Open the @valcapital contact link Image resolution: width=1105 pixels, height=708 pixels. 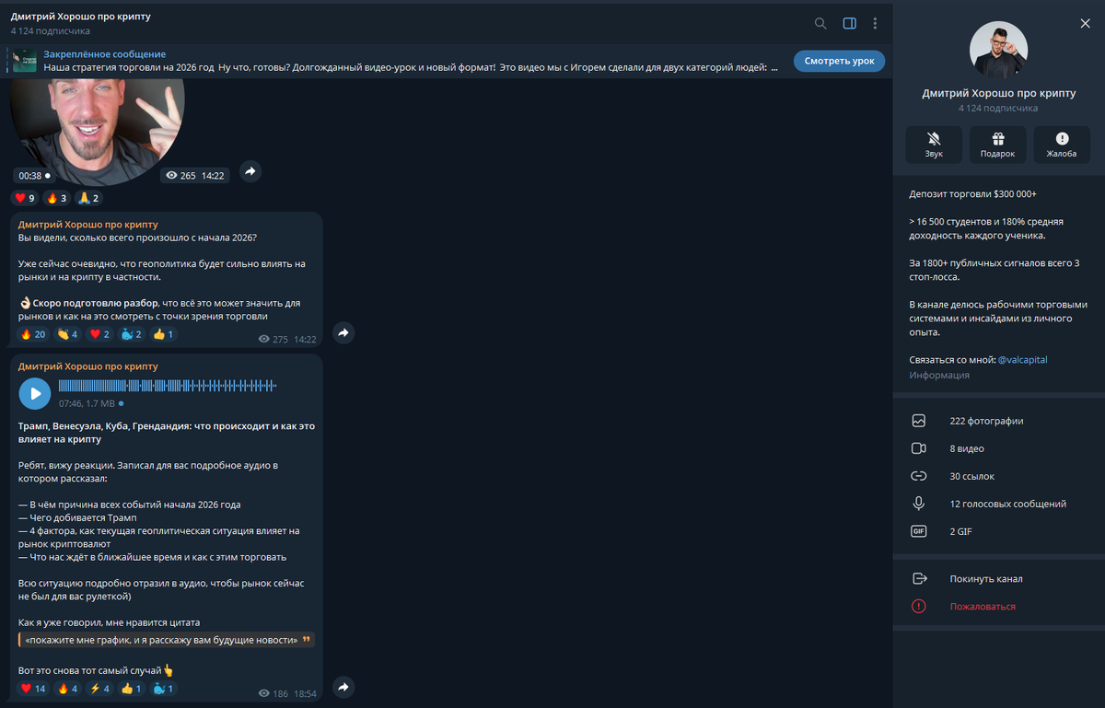(x=1023, y=360)
